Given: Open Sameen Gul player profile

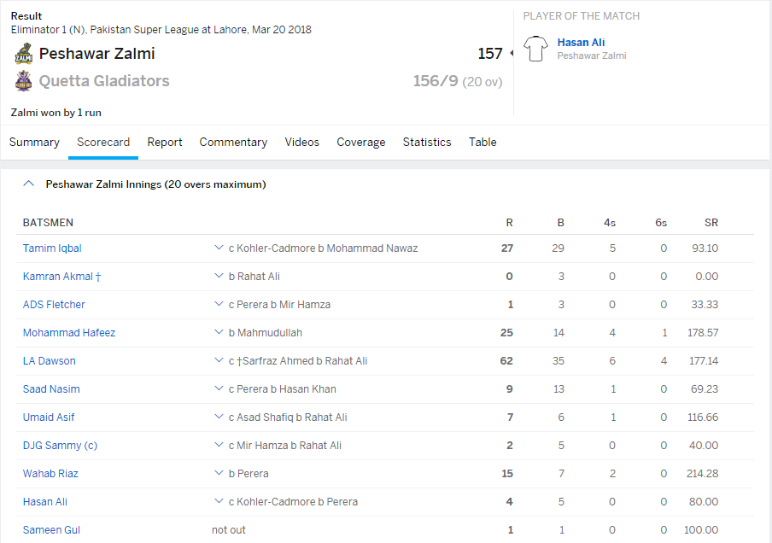Looking at the screenshot, I should click(x=51, y=530).
